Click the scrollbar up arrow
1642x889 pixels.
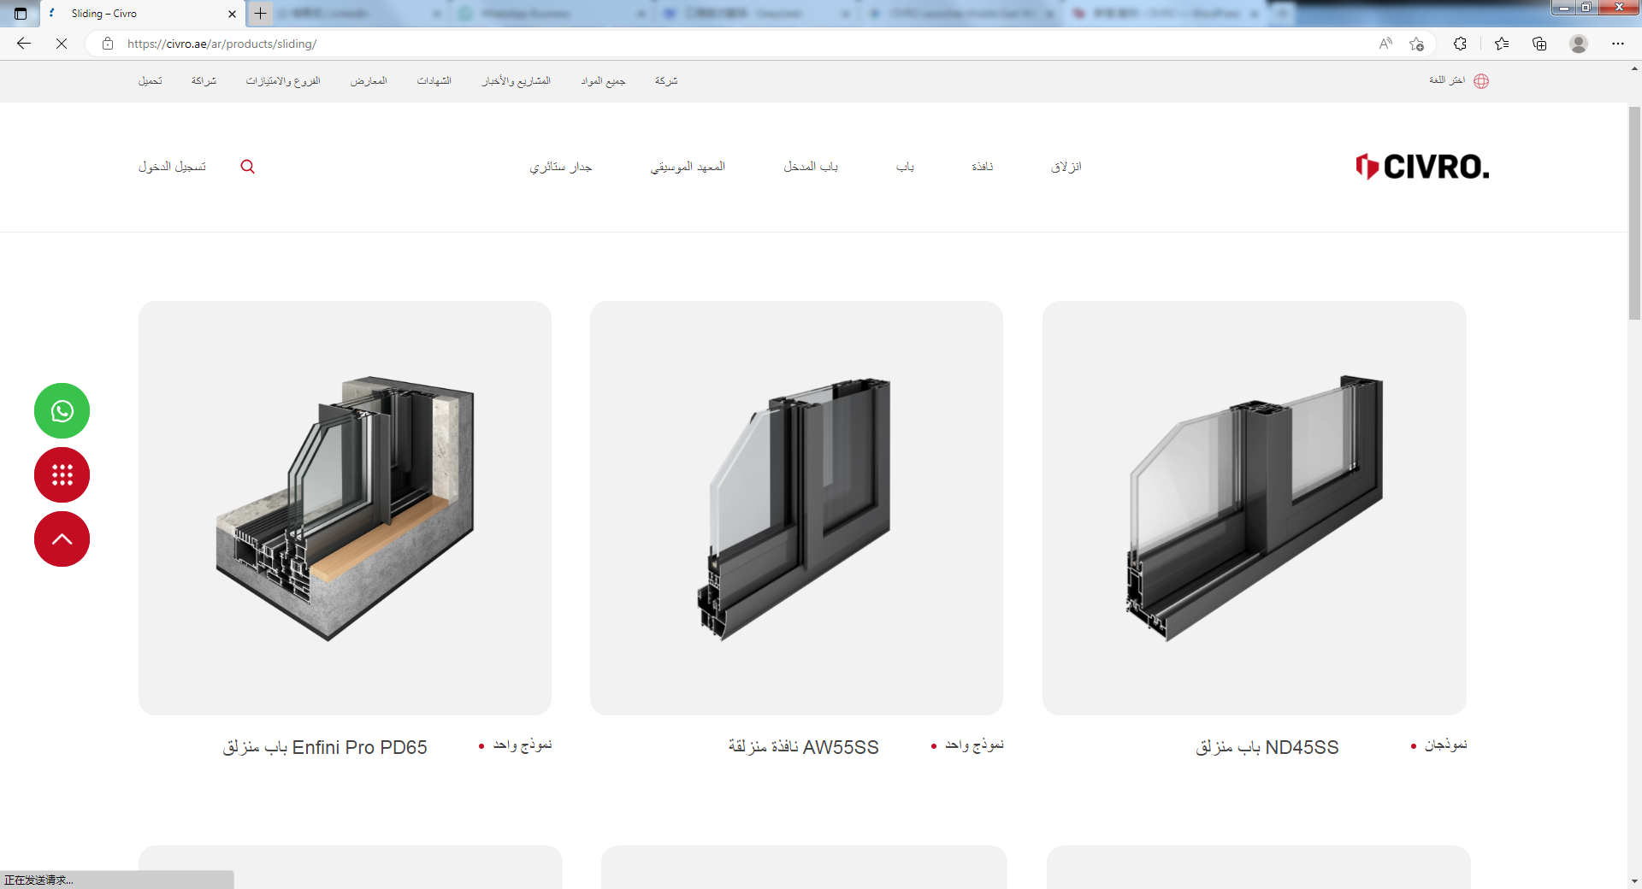[1634, 68]
